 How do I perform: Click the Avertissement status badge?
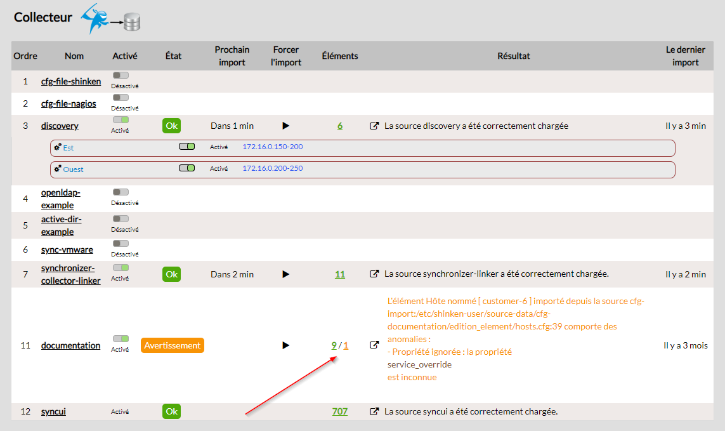point(173,345)
